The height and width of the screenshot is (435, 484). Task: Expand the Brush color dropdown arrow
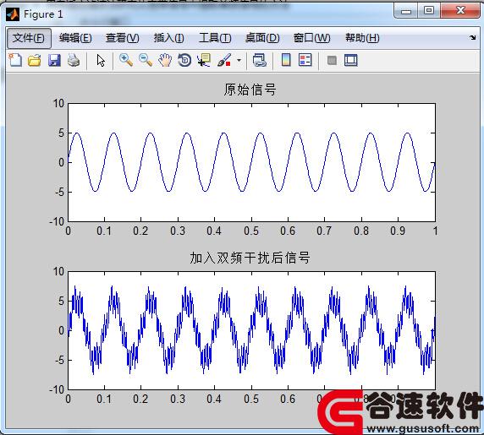click(x=239, y=60)
